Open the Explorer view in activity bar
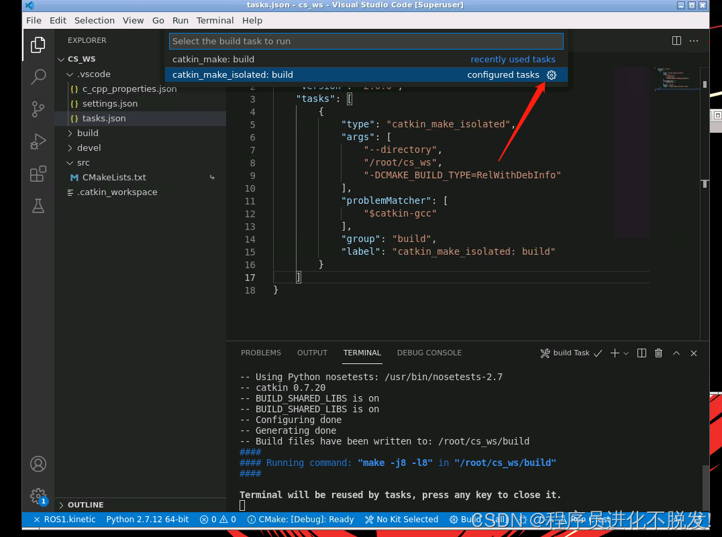Viewport: 722px width, 537px height. click(38, 45)
